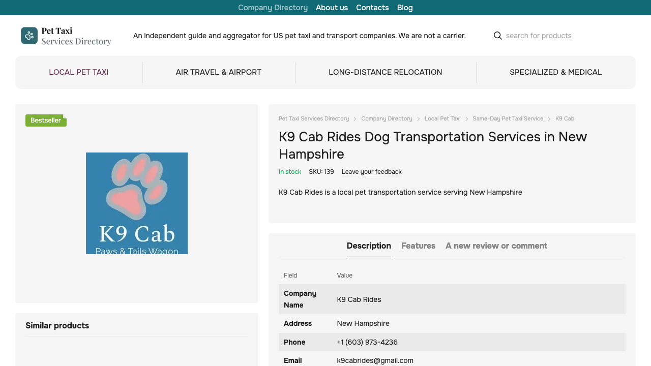Open the Blog link

coord(405,8)
